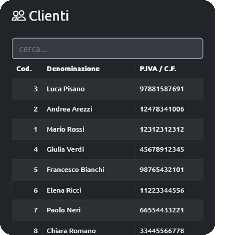Viewport: 239px width, 235px height.
Task: Click the P.IVA value 12478341006
Action: [162, 109]
